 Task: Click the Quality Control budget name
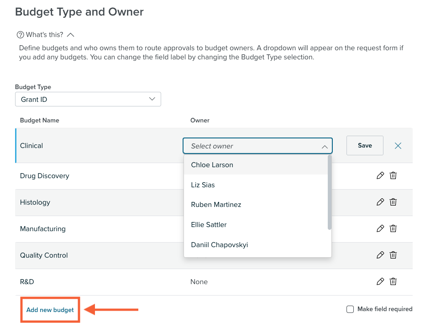pyautogui.click(x=44, y=255)
